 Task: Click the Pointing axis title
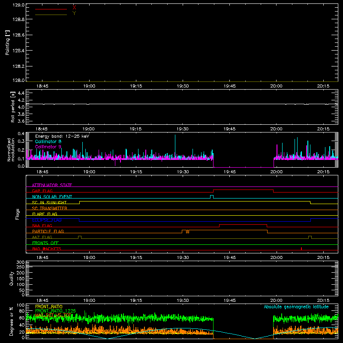[8, 42]
